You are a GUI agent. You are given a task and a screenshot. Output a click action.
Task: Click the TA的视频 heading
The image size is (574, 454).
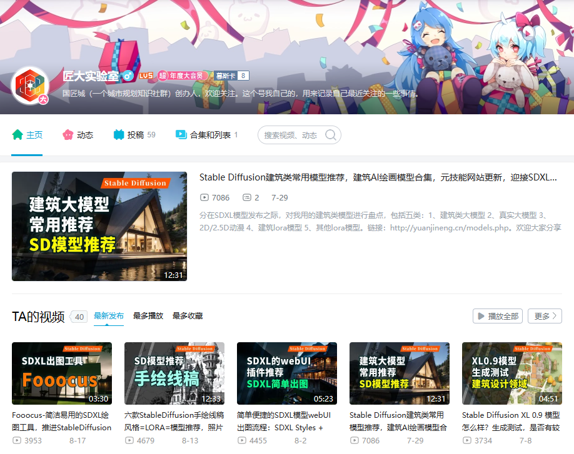(x=38, y=317)
